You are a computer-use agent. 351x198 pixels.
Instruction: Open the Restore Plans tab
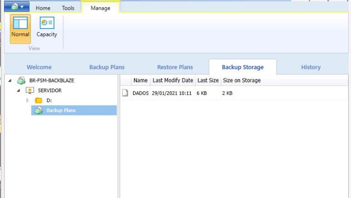[175, 67]
